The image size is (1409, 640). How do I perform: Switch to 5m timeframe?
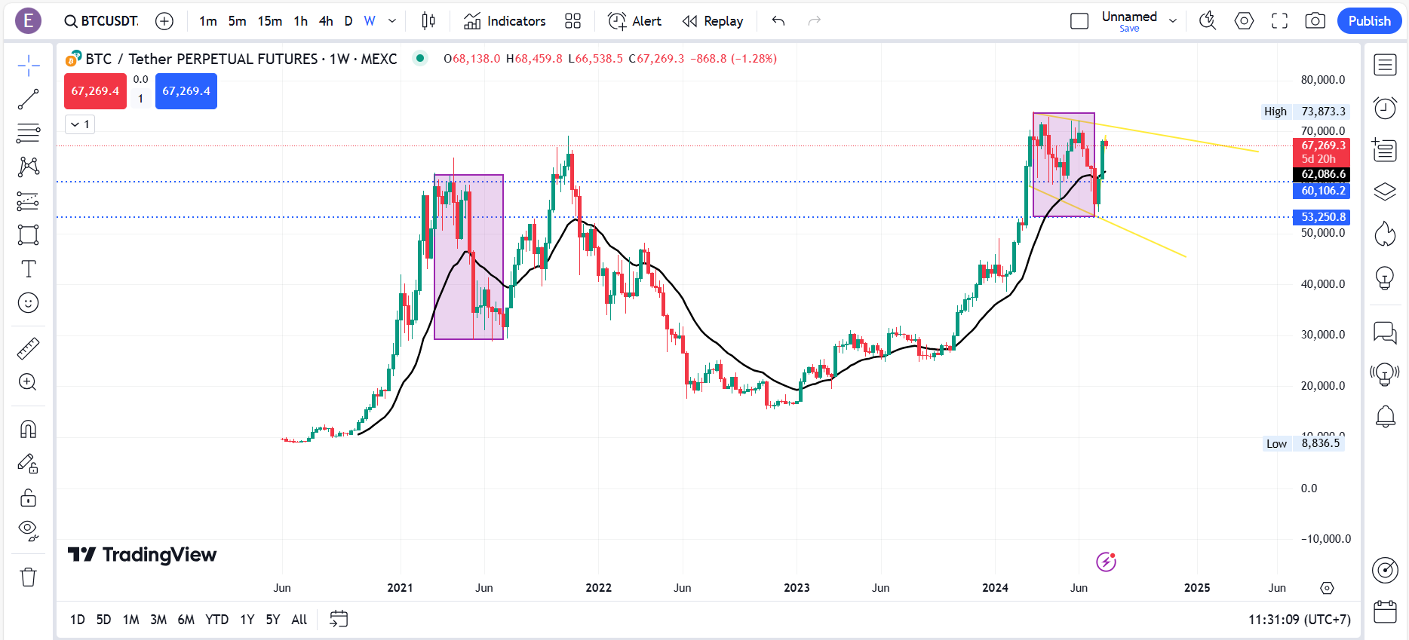237,21
